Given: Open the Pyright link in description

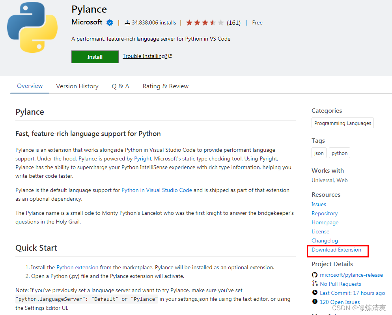Looking at the screenshot, I should [143, 159].
